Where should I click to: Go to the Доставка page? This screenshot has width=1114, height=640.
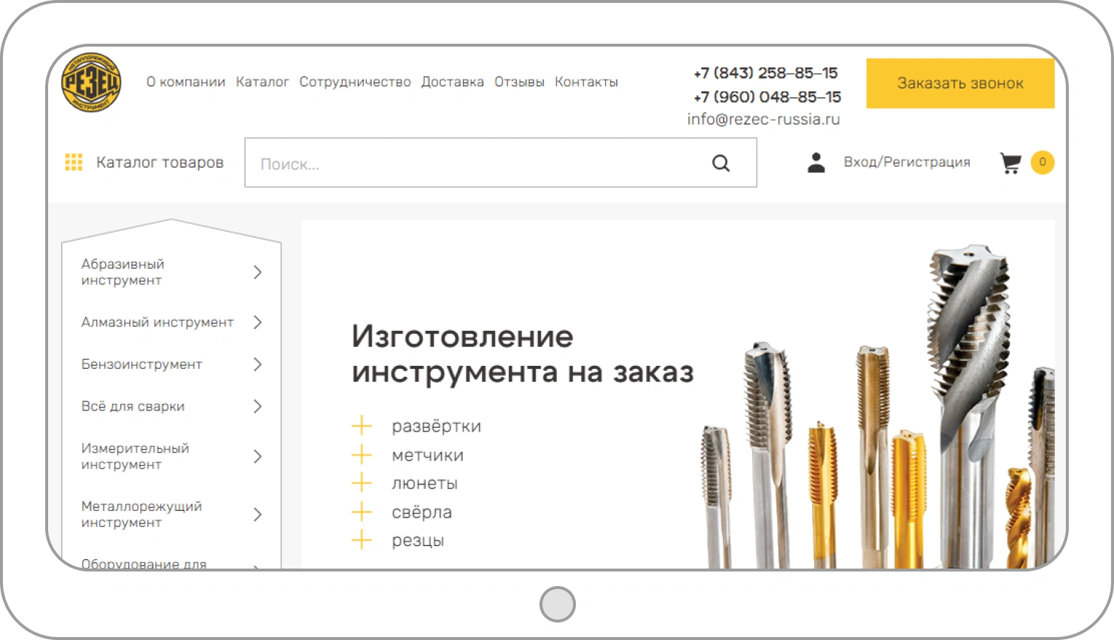452,82
